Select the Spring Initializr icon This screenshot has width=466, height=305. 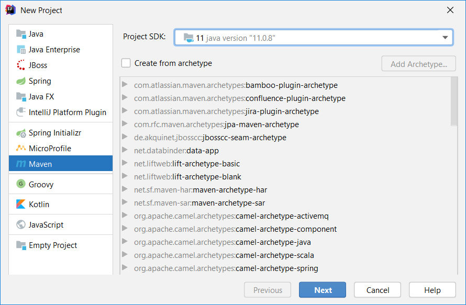coord(21,133)
